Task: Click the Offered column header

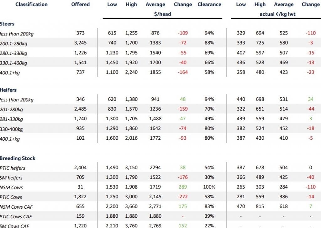Action: [81, 4]
